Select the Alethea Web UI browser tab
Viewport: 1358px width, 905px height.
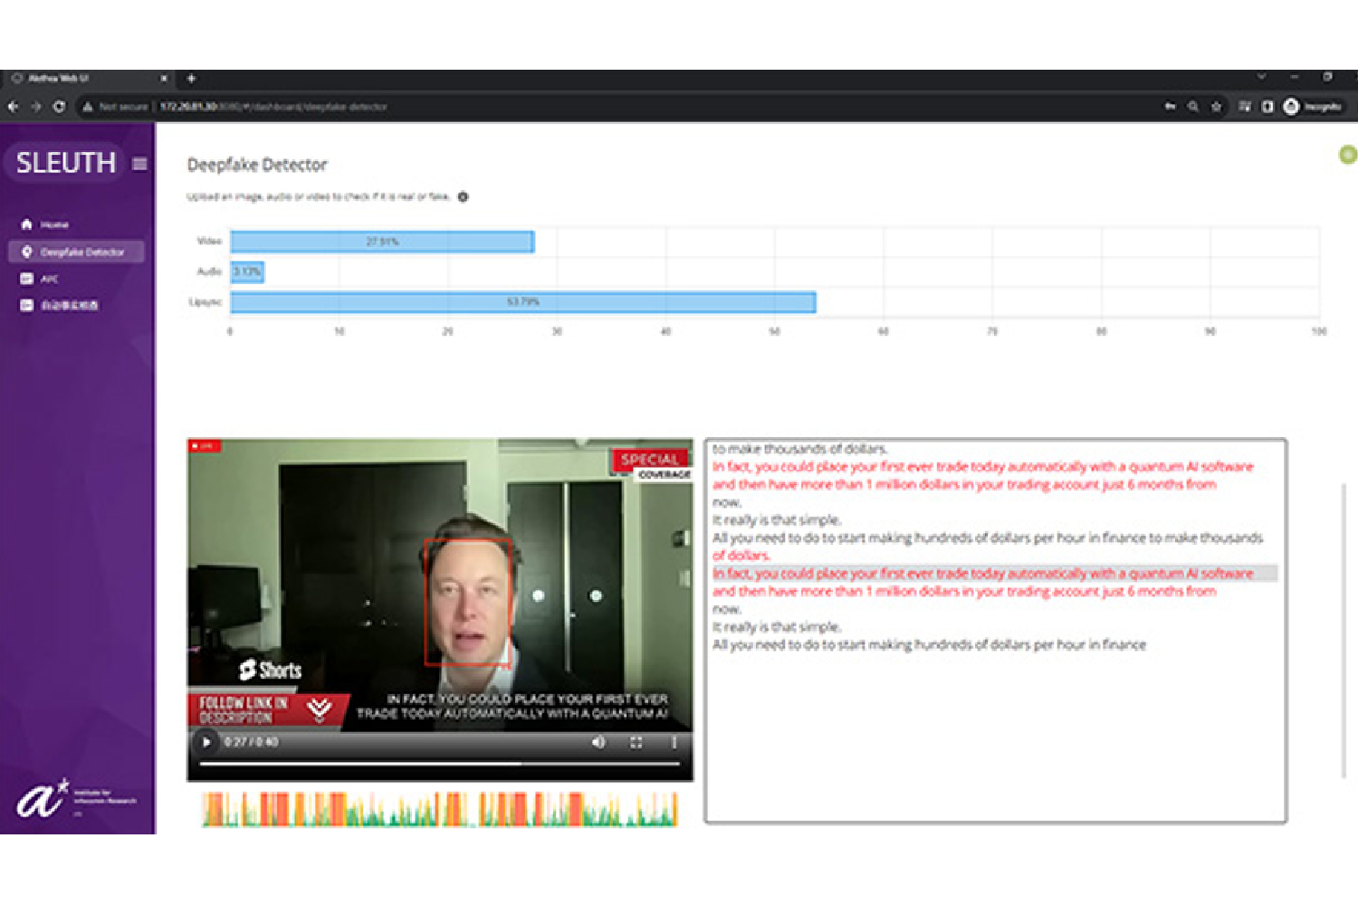pos(88,79)
